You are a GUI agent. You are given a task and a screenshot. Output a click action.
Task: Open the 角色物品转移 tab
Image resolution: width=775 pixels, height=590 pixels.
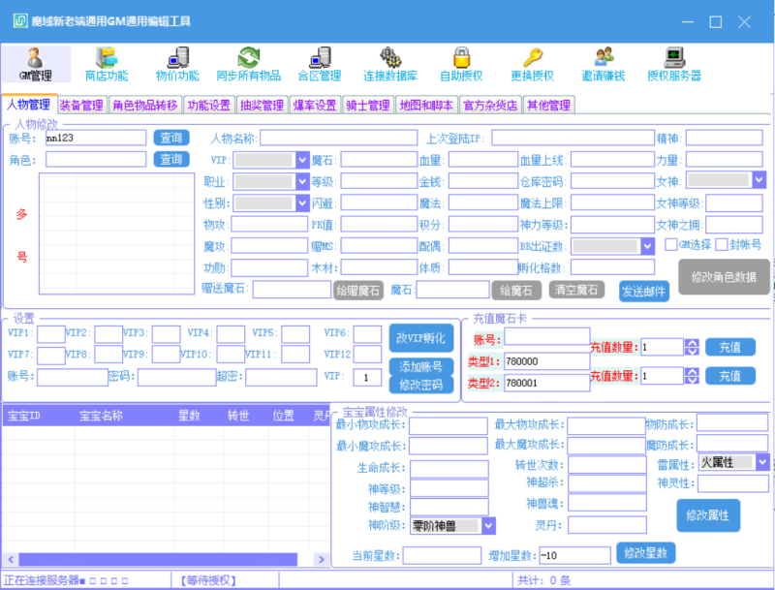(x=144, y=106)
